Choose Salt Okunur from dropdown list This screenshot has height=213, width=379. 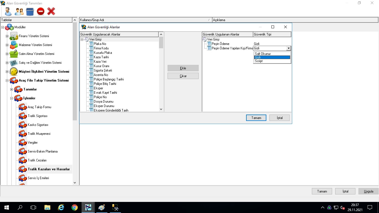pyautogui.click(x=263, y=54)
